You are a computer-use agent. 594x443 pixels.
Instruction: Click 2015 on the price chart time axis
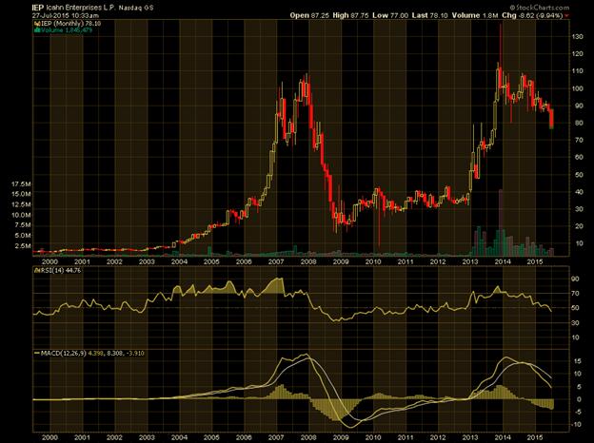pyautogui.click(x=535, y=261)
